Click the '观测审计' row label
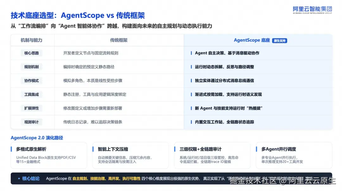This screenshot has width=342, height=191. 31,122
